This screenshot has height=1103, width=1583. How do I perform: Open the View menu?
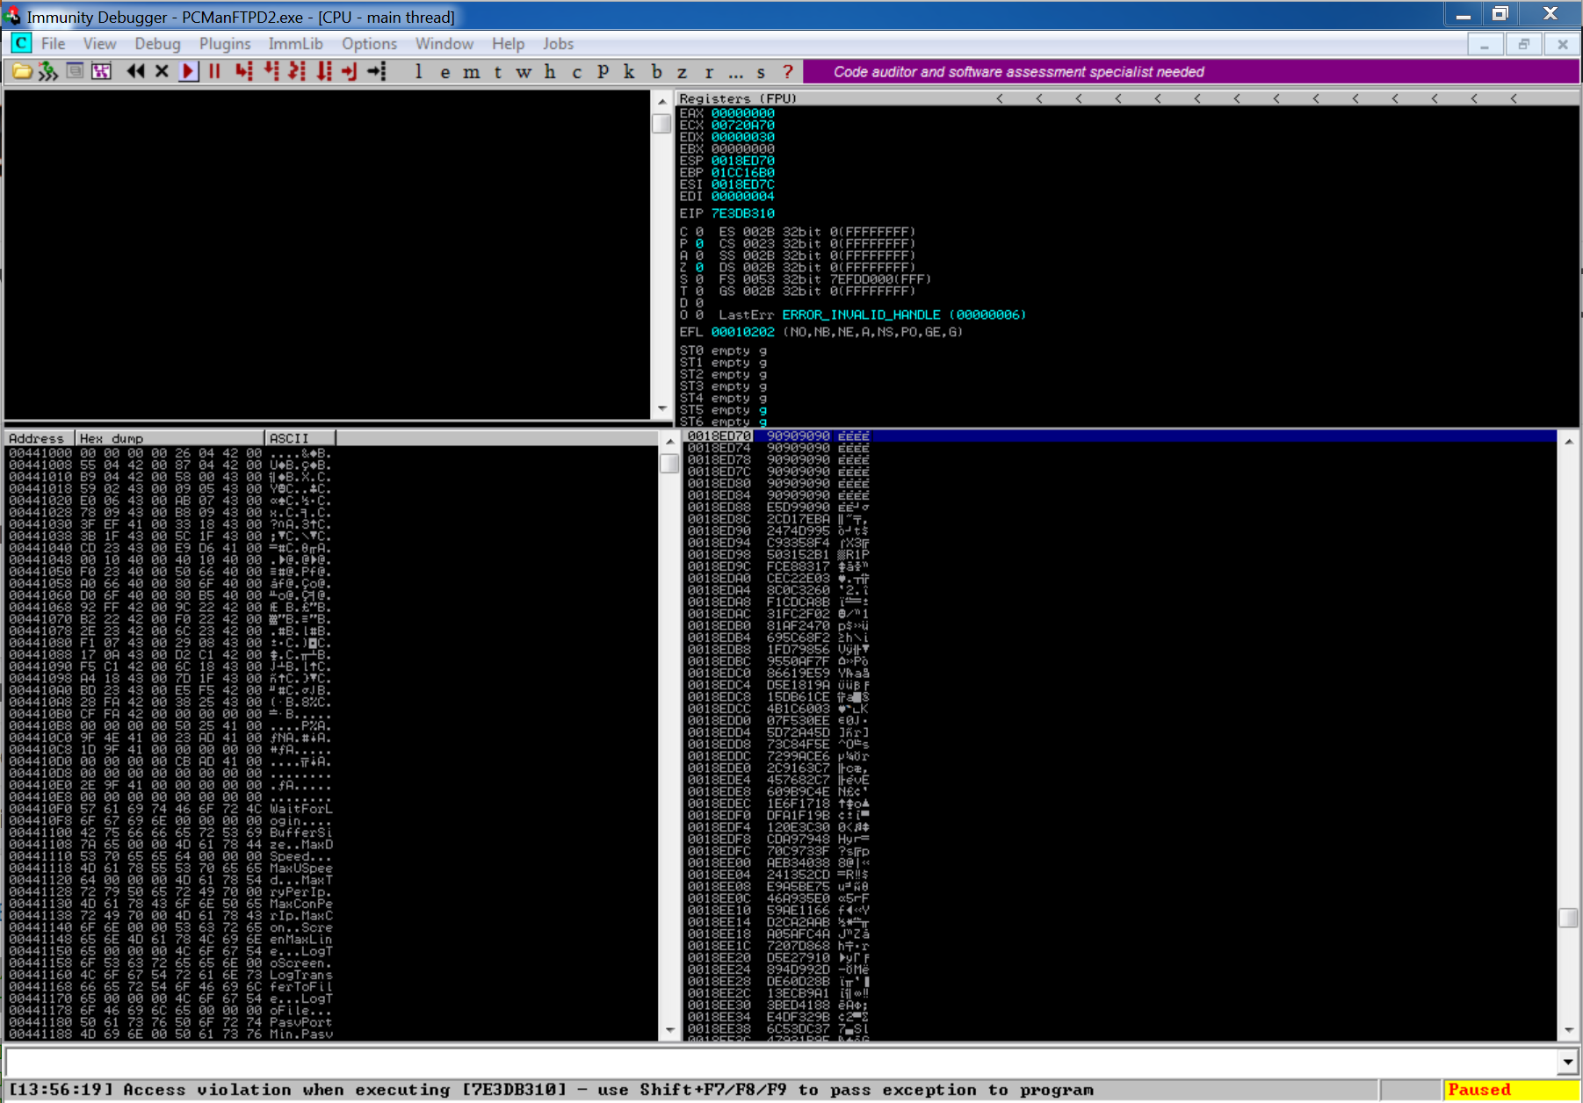pyautogui.click(x=99, y=43)
